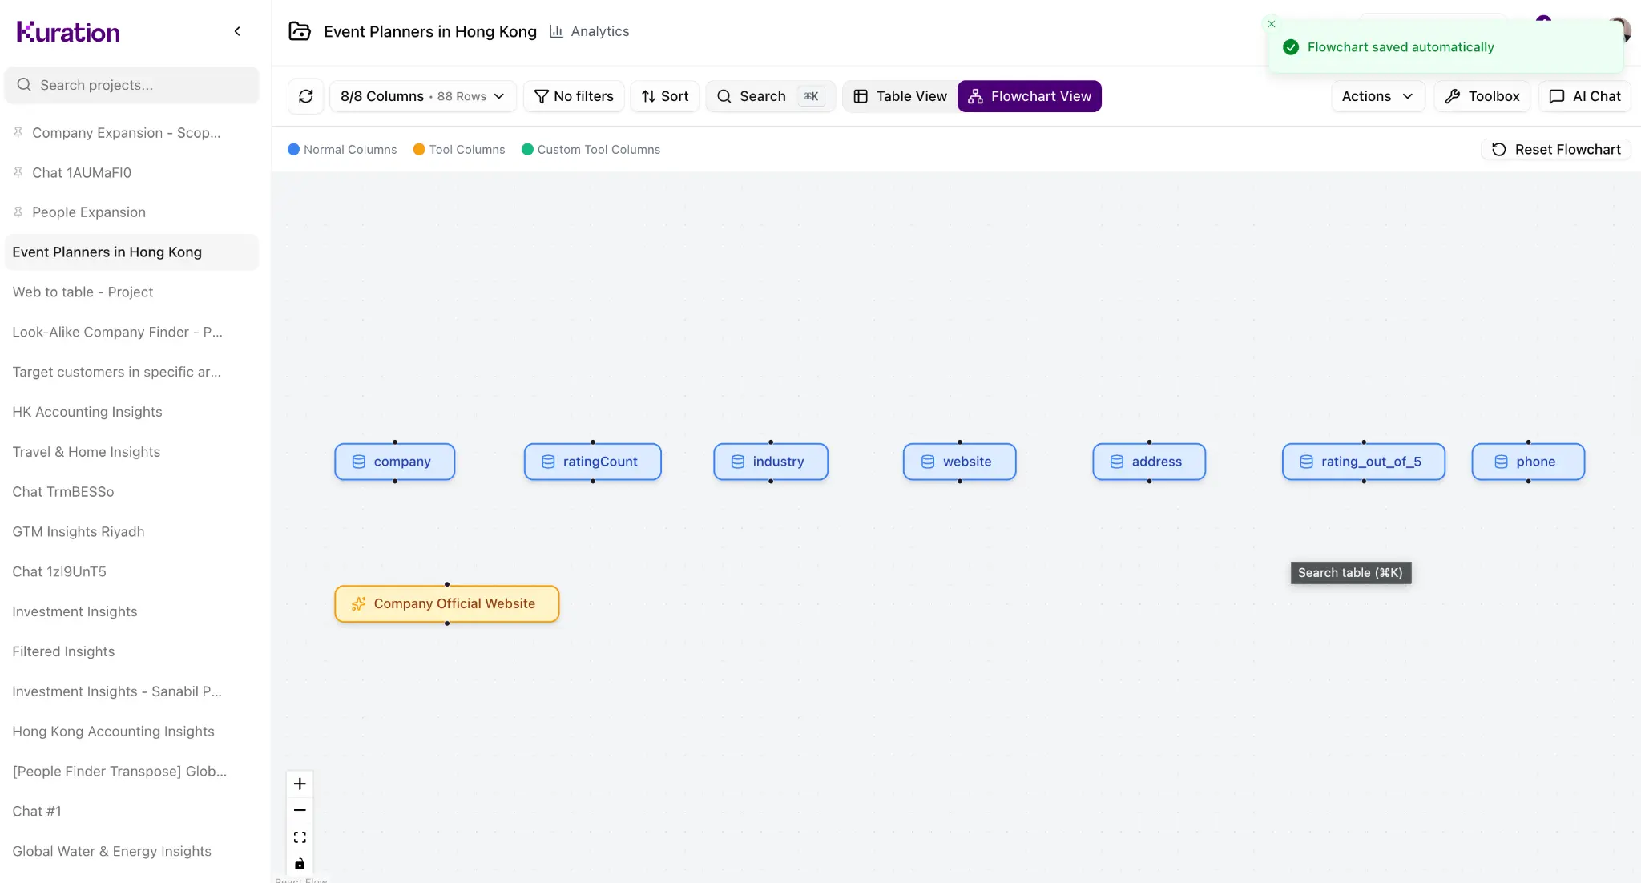
Task: Open the AI Chat panel
Action: pyautogui.click(x=1584, y=96)
